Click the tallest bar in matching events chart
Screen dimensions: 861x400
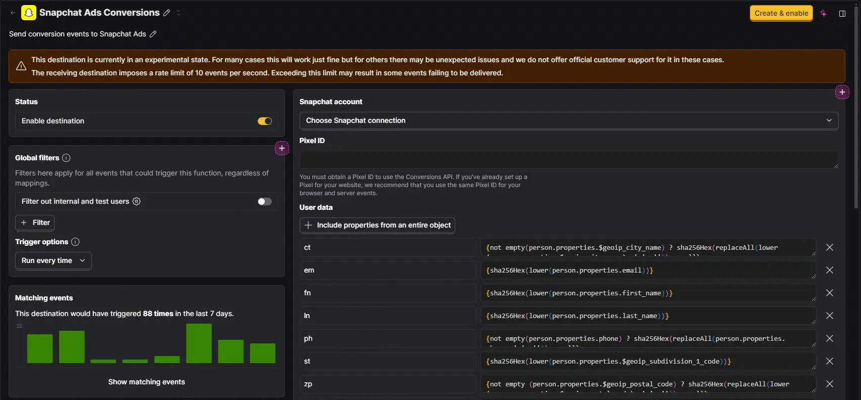click(x=199, y=343)
